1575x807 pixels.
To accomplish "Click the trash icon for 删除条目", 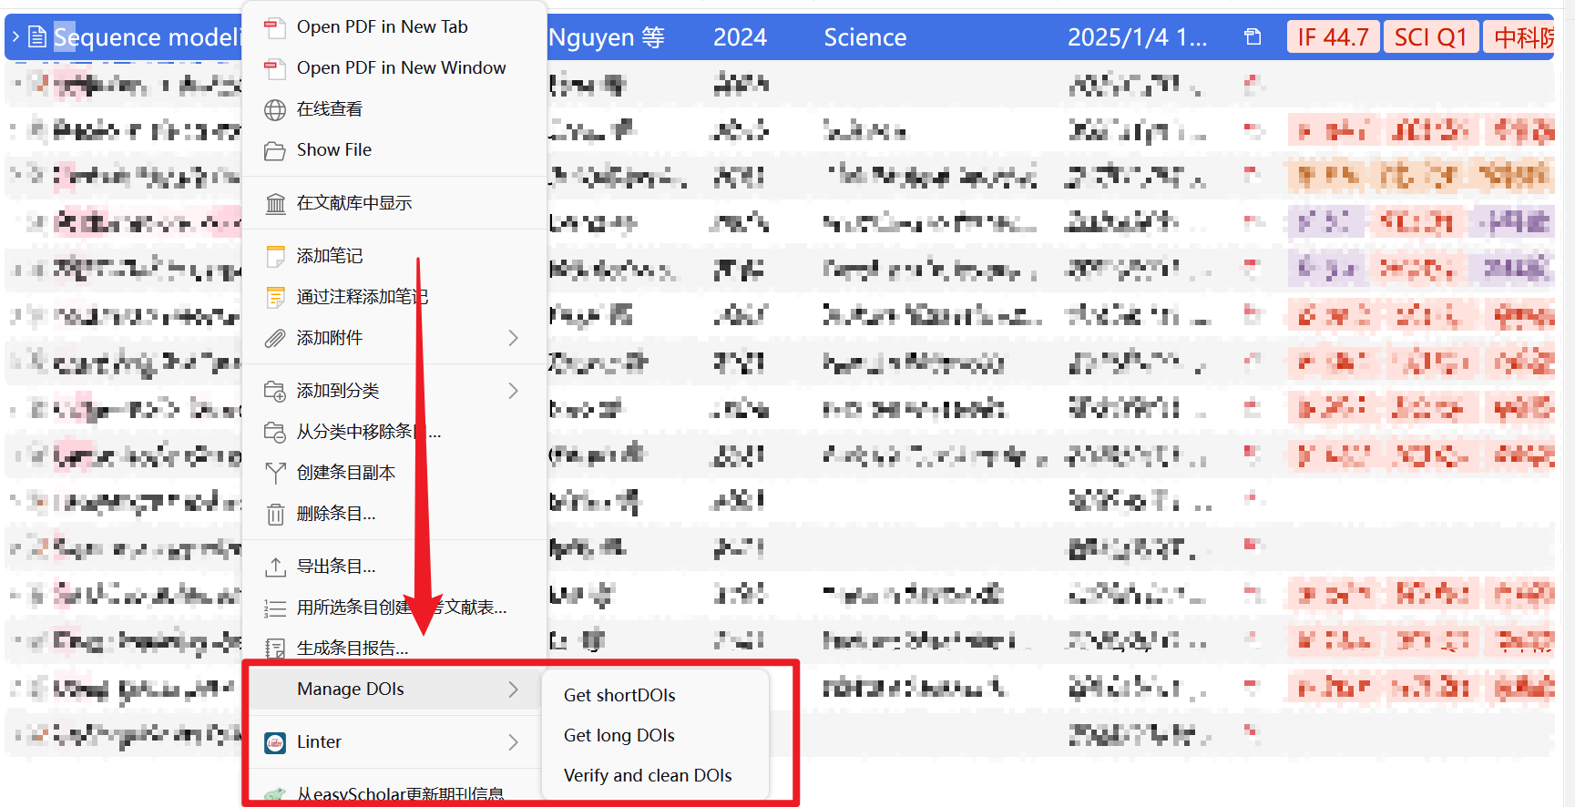I will coord(274,516).
